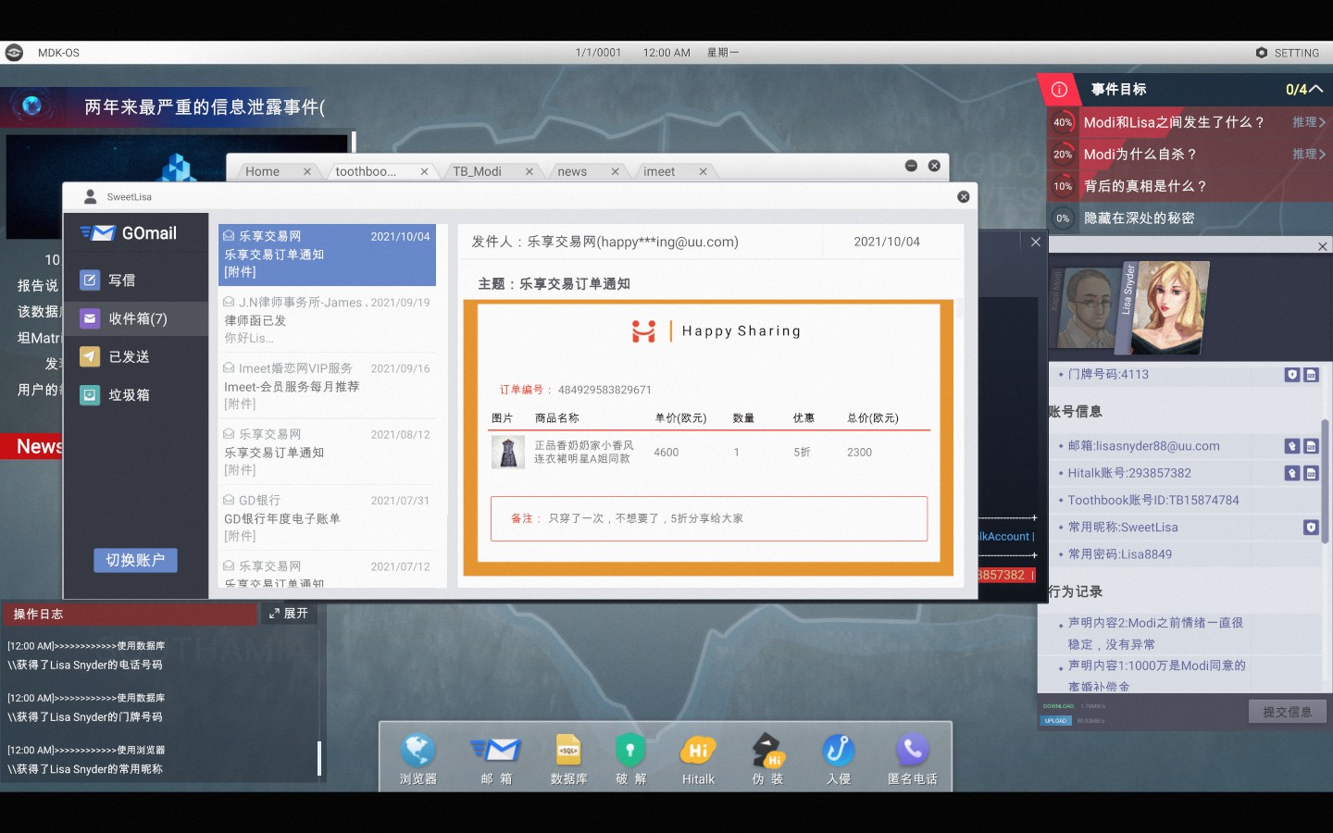Click the 切换账户 switch account button
Image resolution: width=1333 pixels, height=833 pixels.
point(135,560)
